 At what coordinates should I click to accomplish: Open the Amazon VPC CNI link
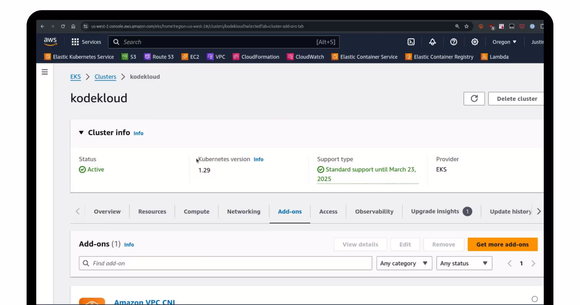[x=145, y=302]
